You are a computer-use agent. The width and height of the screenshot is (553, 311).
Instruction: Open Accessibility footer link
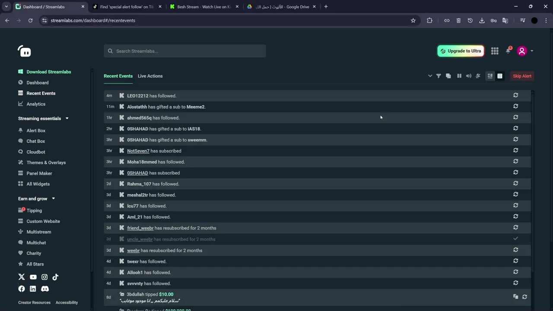point(67,302)
